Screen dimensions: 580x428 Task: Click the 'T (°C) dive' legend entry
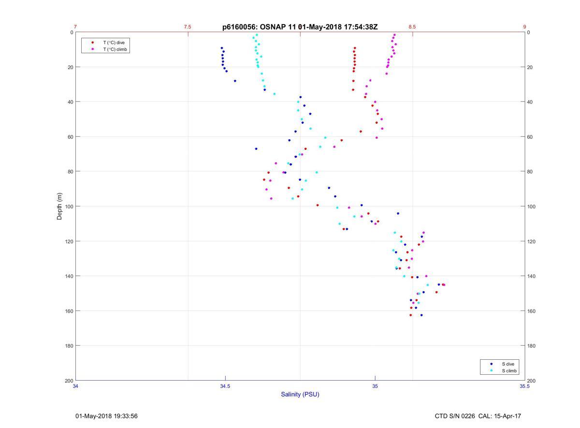click(x=114, y=43)
